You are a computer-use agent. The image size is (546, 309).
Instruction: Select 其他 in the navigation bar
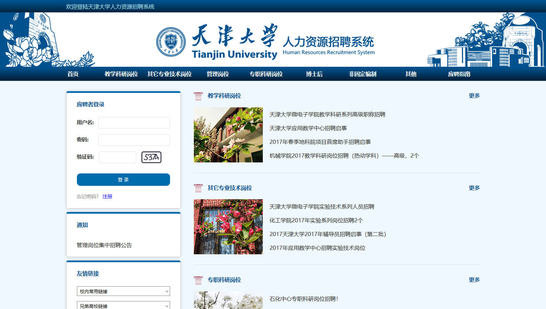411,74
